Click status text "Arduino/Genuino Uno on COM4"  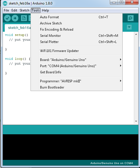click(112, 163)
